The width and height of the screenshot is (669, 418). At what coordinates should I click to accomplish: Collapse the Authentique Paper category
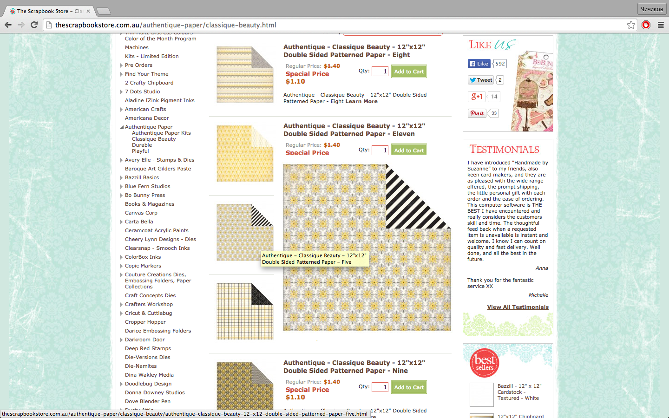tap(122, 127)
